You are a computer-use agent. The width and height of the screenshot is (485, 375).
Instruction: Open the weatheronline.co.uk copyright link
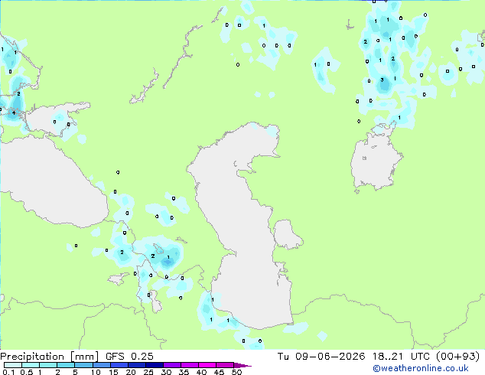click(x=421, y=368)
